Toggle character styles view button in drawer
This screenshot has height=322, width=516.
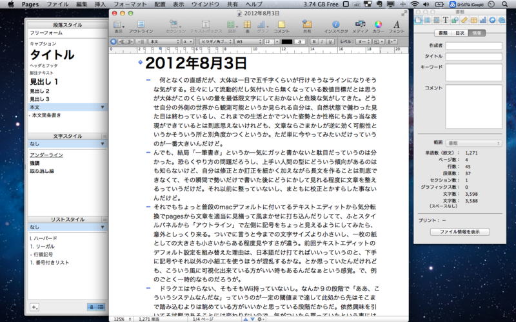(92, 307)
